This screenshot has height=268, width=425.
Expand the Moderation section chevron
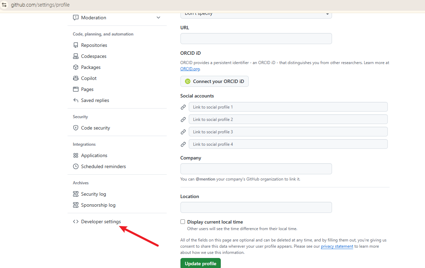[158, 18]
